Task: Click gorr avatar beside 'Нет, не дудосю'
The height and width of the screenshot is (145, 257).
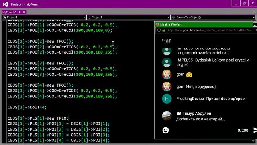Action: pos(167,87)
